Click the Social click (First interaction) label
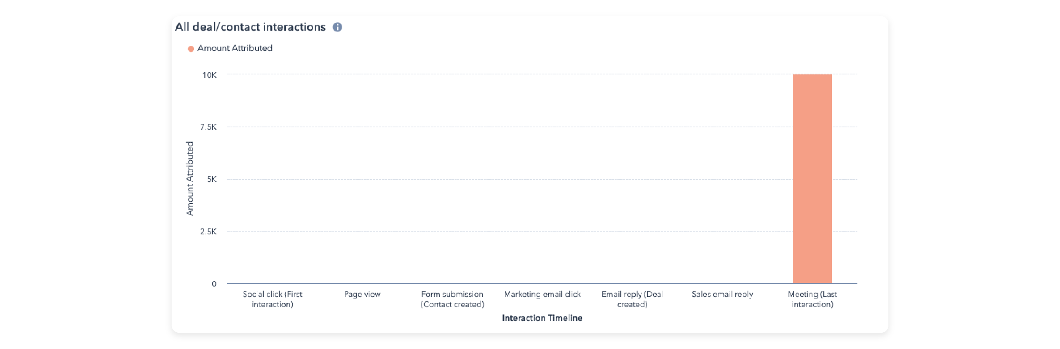Viewport: 1060px width, 349px height. (x=272, y=299)
